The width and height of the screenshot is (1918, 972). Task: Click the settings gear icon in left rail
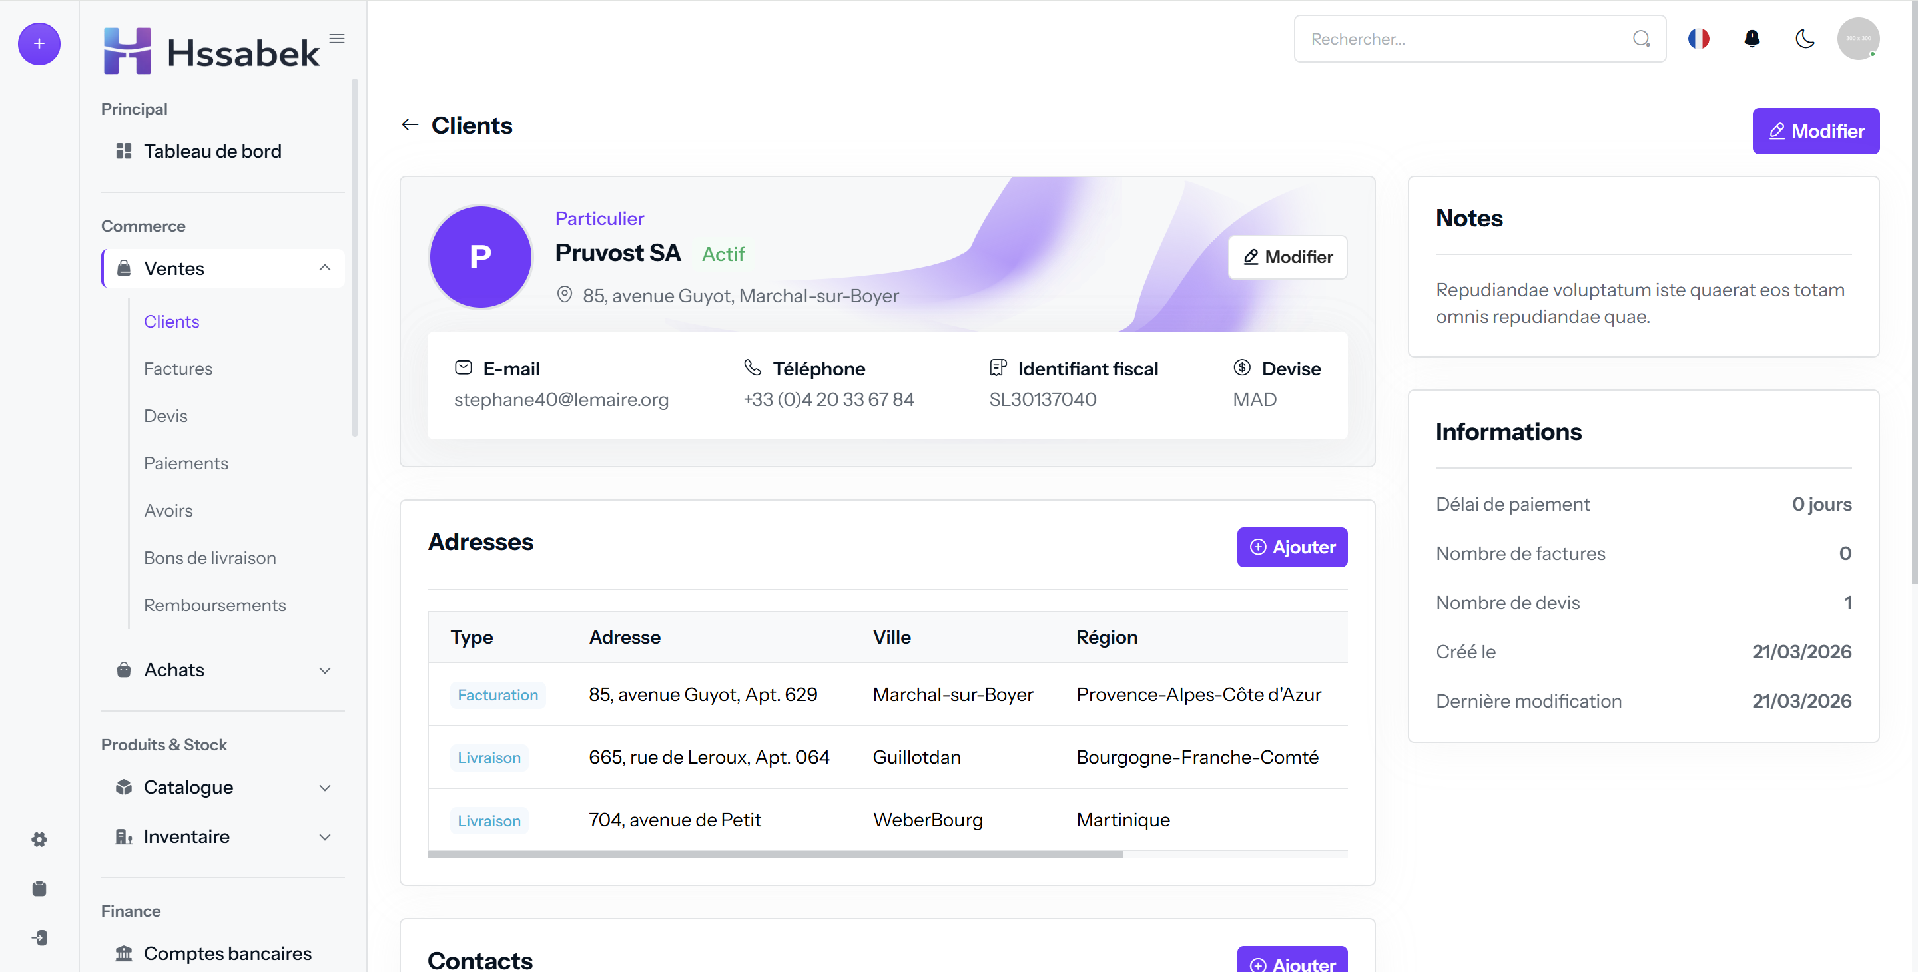[39, 839]
